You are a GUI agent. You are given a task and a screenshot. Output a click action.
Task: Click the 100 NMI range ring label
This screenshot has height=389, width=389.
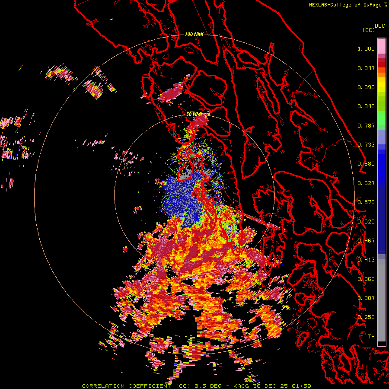click(194, 34)
